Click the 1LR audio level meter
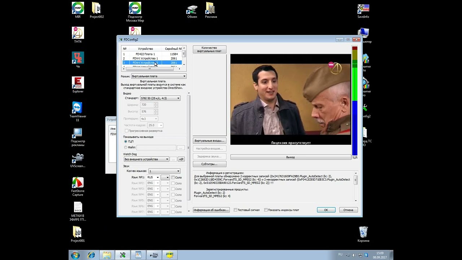Image resolution: width=462 pixels, height=260 pixels. tap(355, 101)
